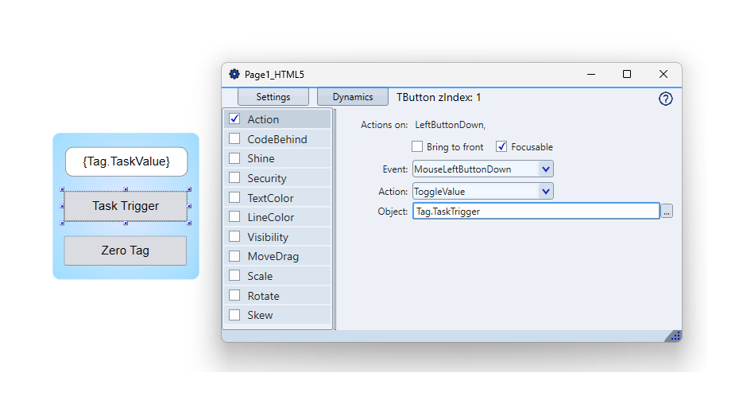Click the help question mark icon
Screen dimensions: 739x404
point(666,99)
